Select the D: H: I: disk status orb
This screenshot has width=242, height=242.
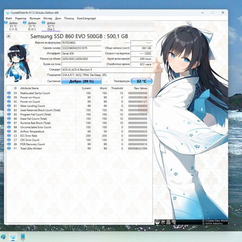click(25, 23)
